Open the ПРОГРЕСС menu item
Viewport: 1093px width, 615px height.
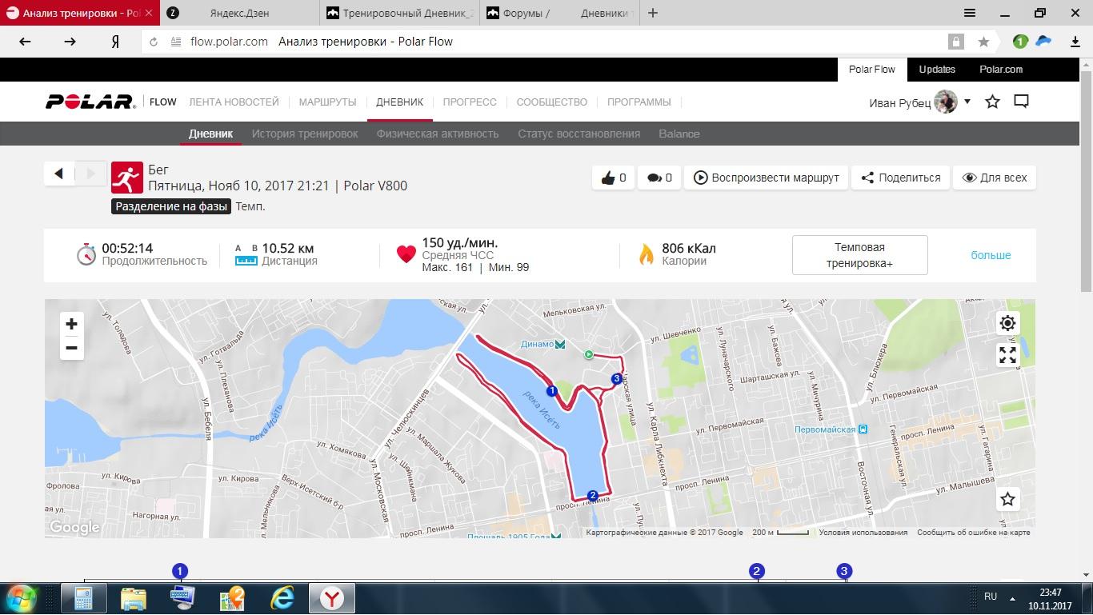coord(470,102)
